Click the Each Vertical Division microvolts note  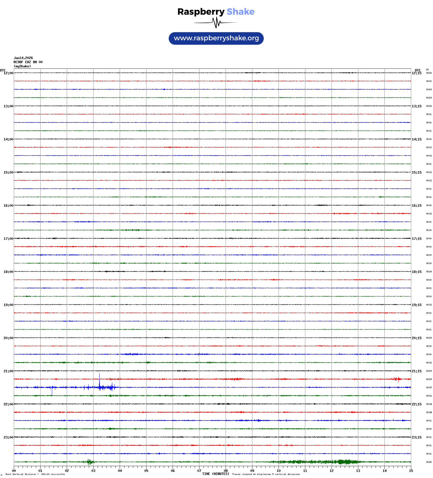pos(35,474)
